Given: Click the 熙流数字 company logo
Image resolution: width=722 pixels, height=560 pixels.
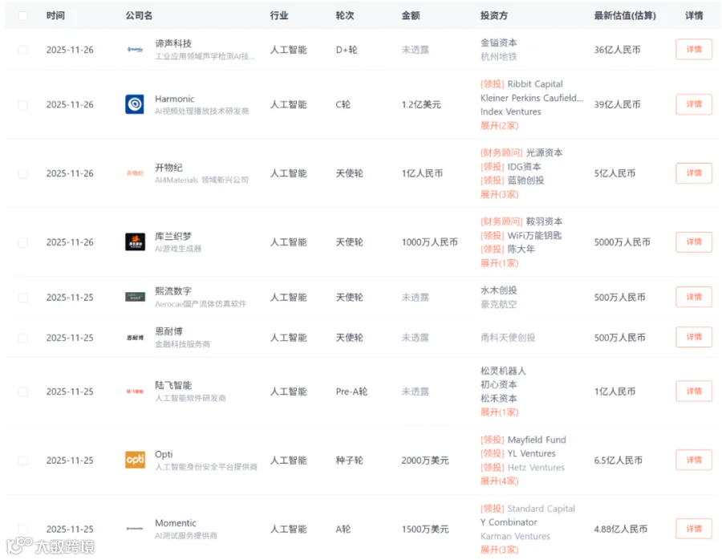Looking at the screenshot, I should coord(135,297).
